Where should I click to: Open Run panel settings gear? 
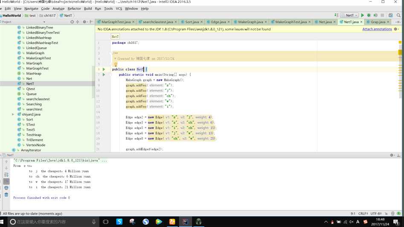click(392, 155)
